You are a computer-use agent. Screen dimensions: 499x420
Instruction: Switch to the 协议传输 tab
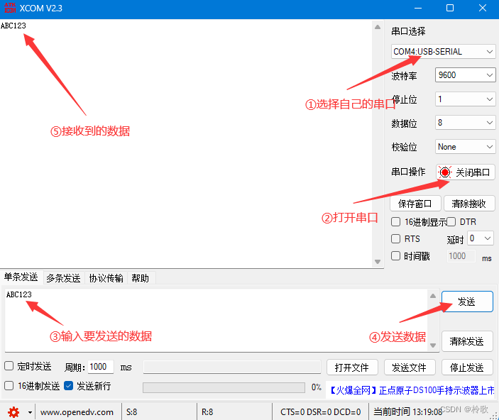click(x=106, y=278)
